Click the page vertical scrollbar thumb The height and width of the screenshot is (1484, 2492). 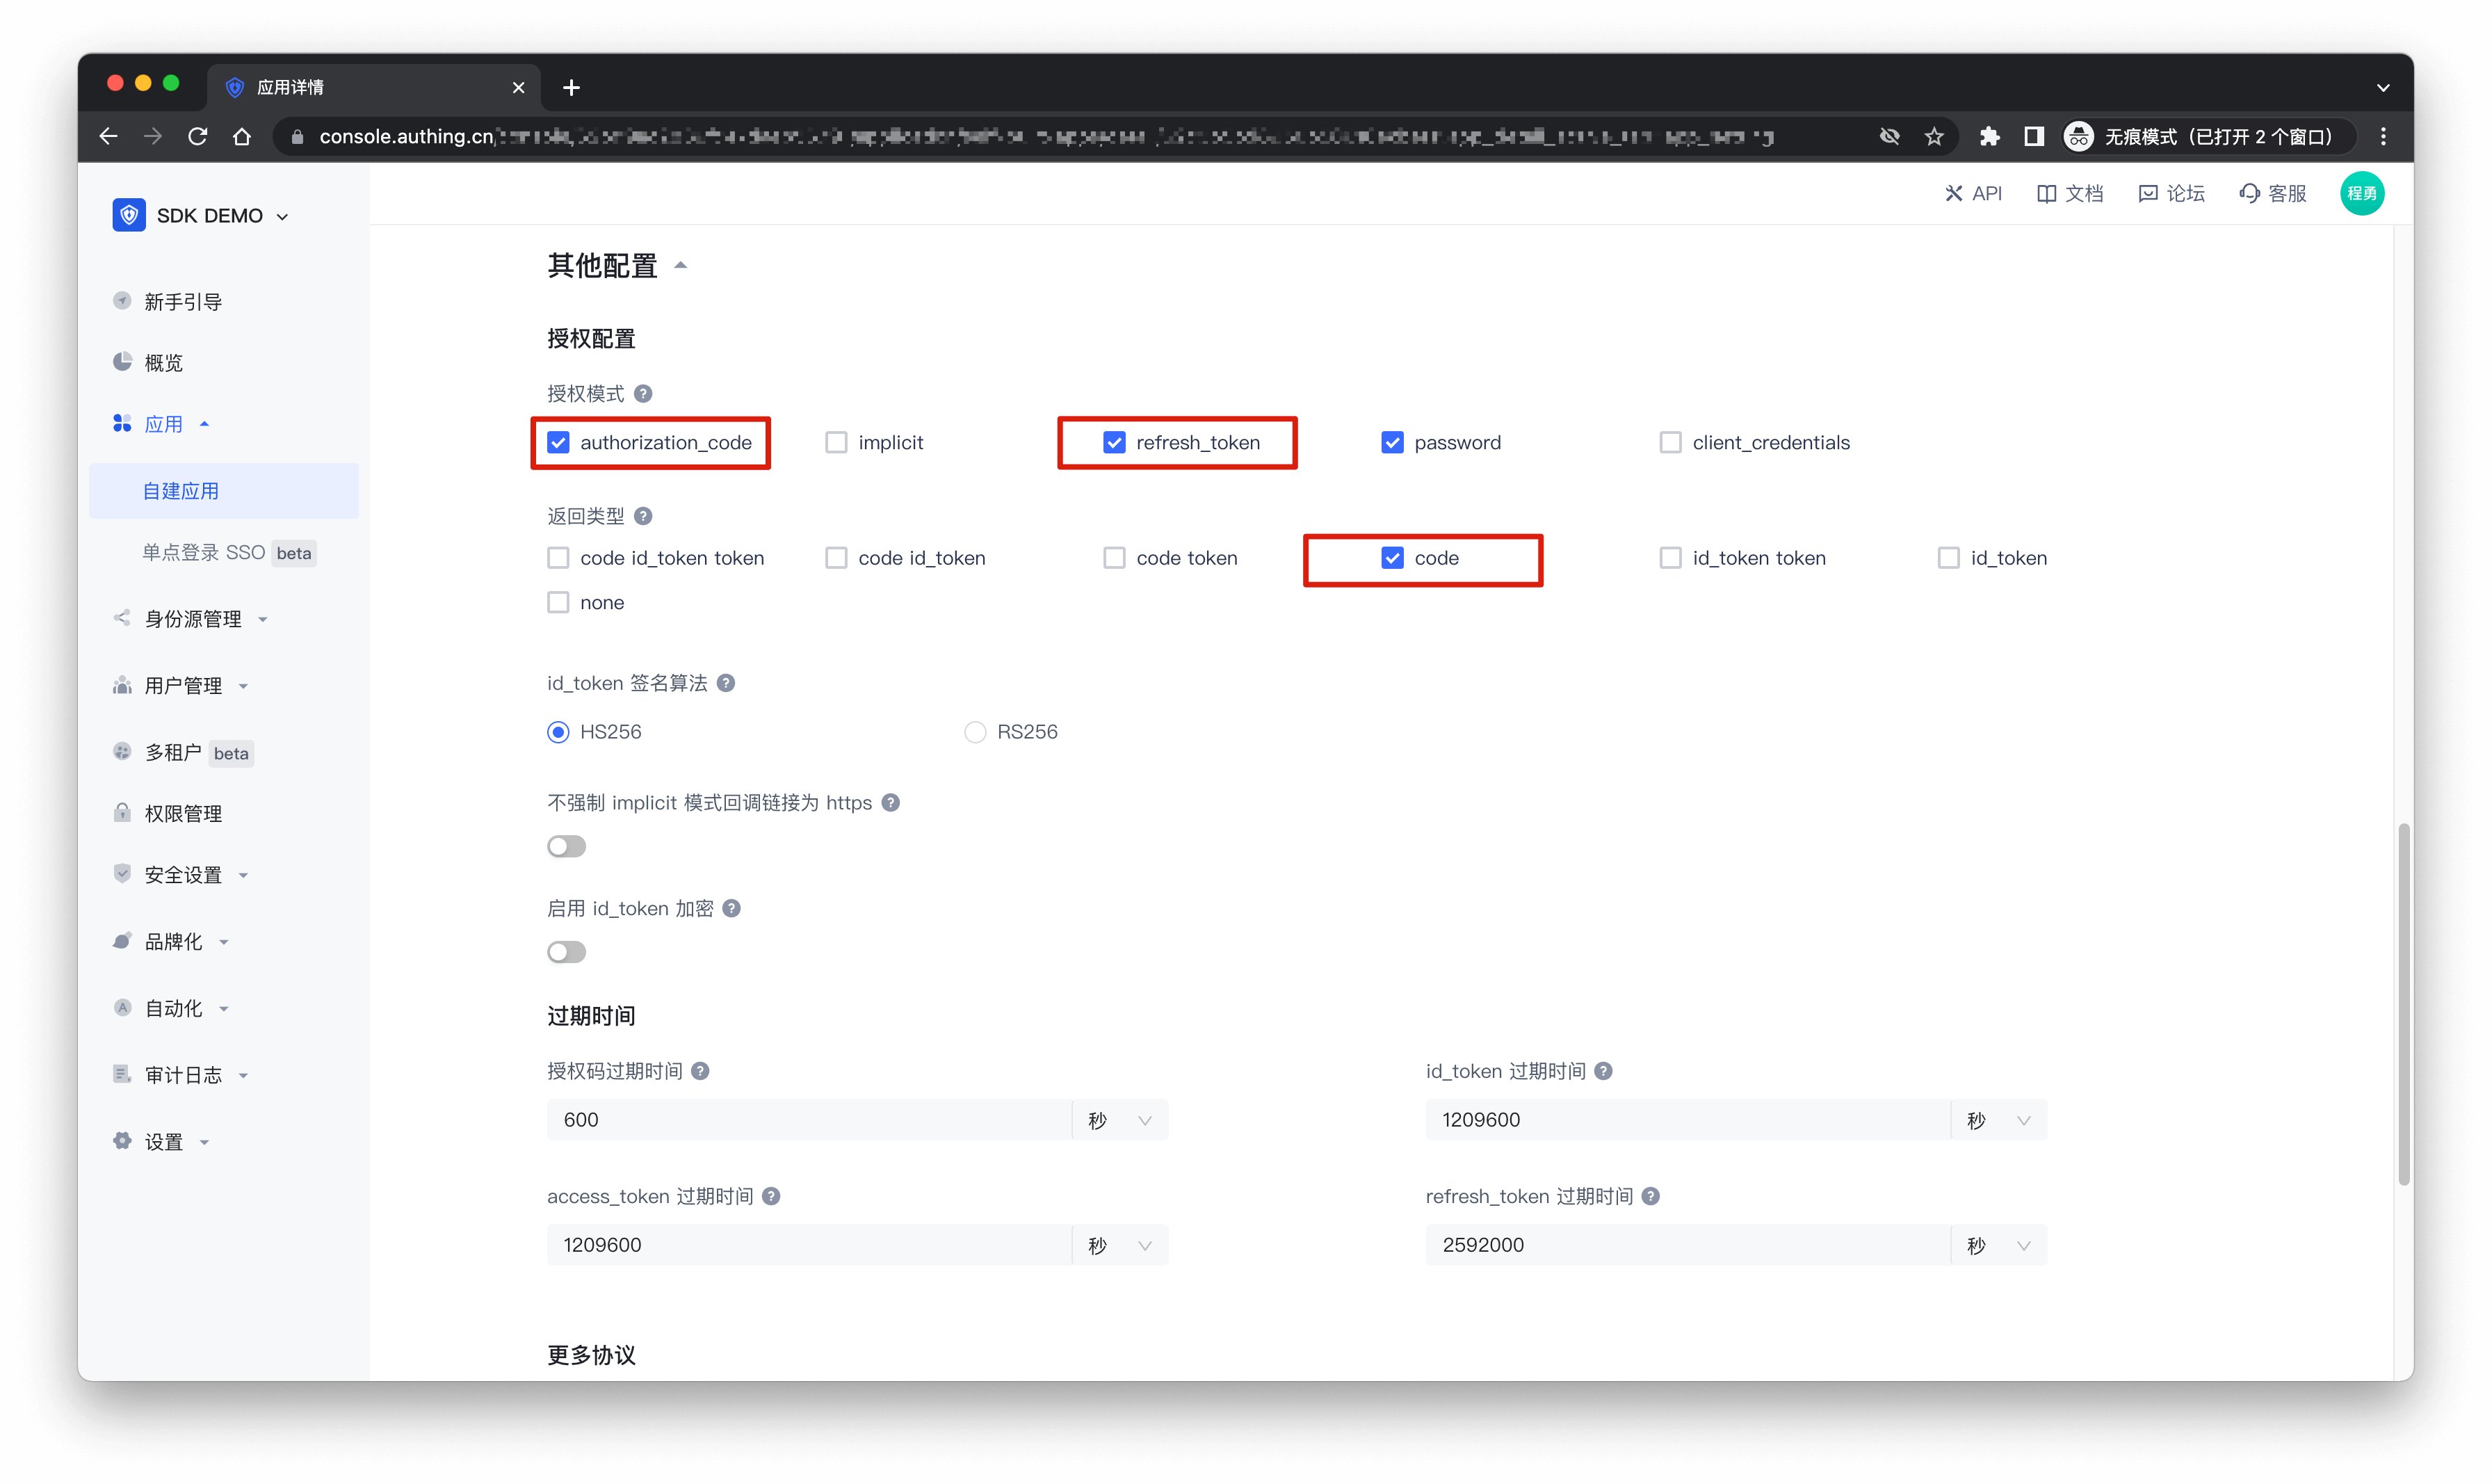(x=2403, y=1005)
